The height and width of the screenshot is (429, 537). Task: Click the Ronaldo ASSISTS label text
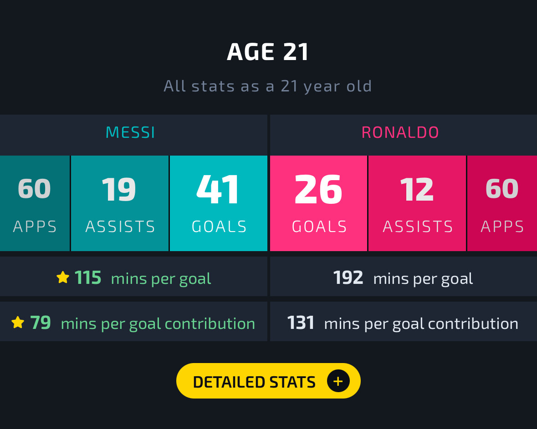tap(418, 227)
